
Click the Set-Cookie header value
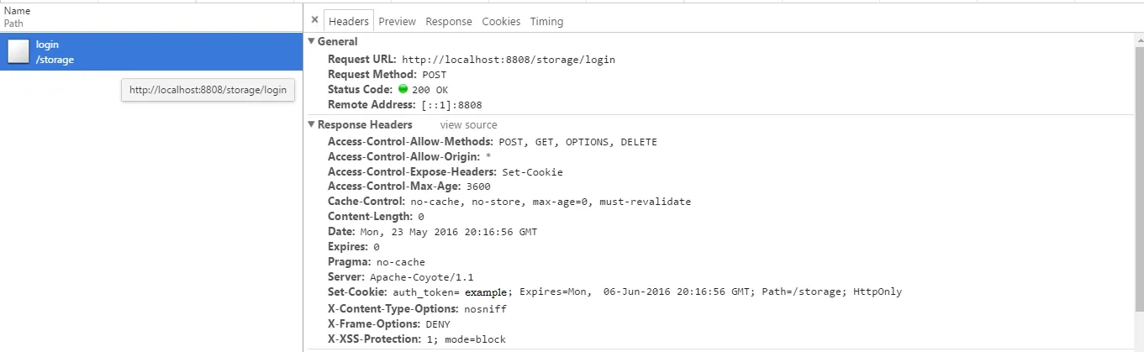tap(647, 292)
